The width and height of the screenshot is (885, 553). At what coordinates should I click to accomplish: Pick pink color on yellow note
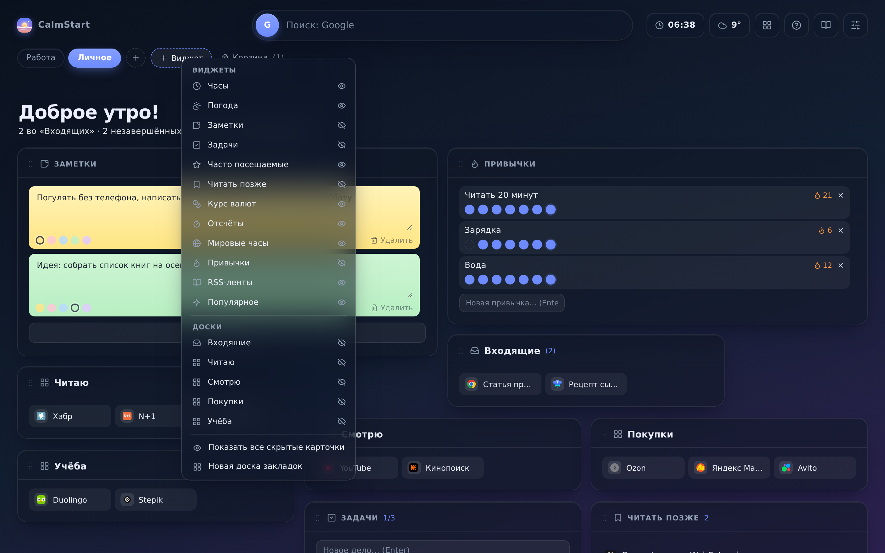(52, 240)
